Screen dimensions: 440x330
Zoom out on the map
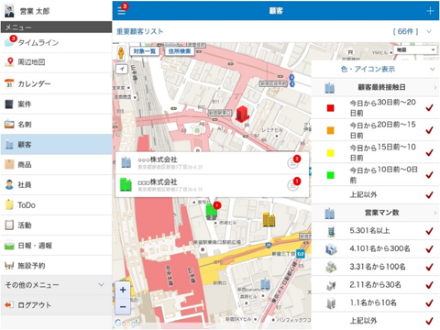pyautogui.click(x=123, y=306)
